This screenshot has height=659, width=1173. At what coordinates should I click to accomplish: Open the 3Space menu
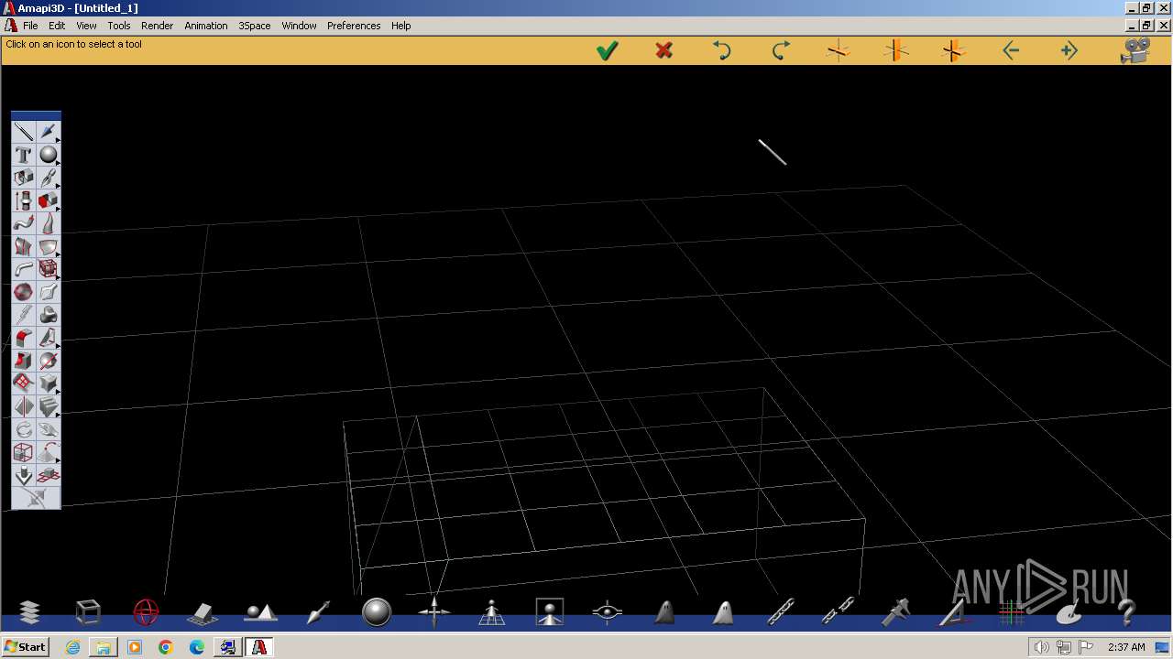(x=255, y=26)
